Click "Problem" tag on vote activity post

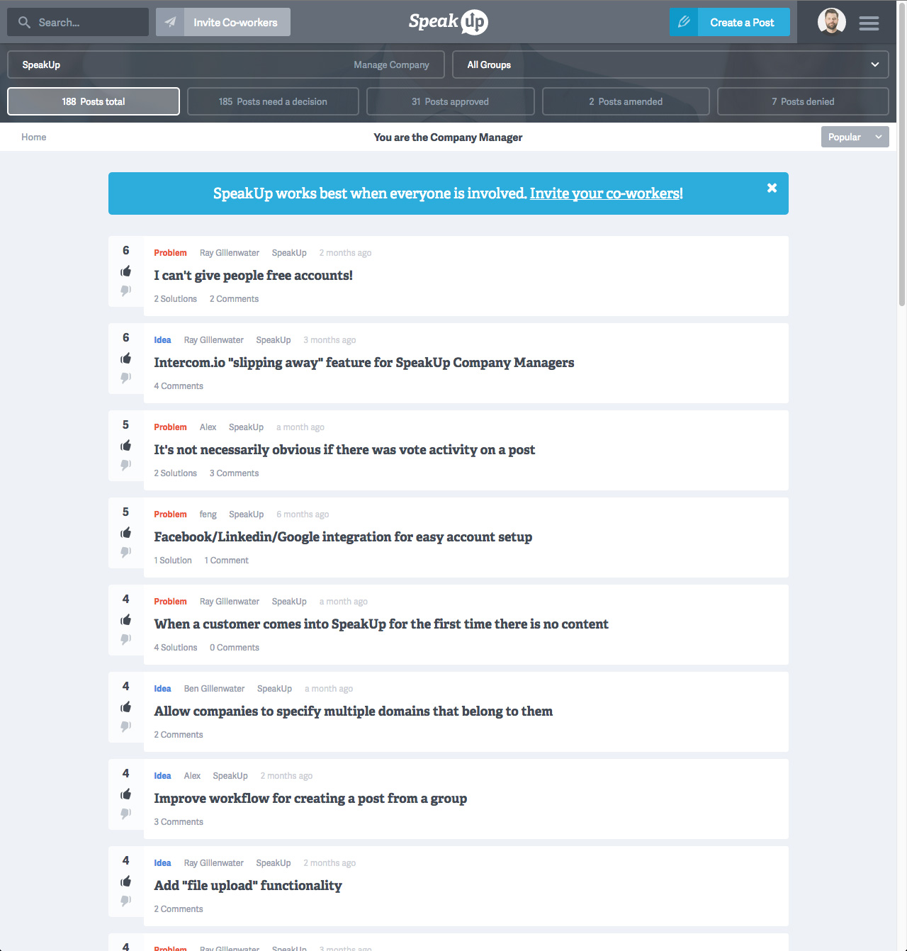170,427
